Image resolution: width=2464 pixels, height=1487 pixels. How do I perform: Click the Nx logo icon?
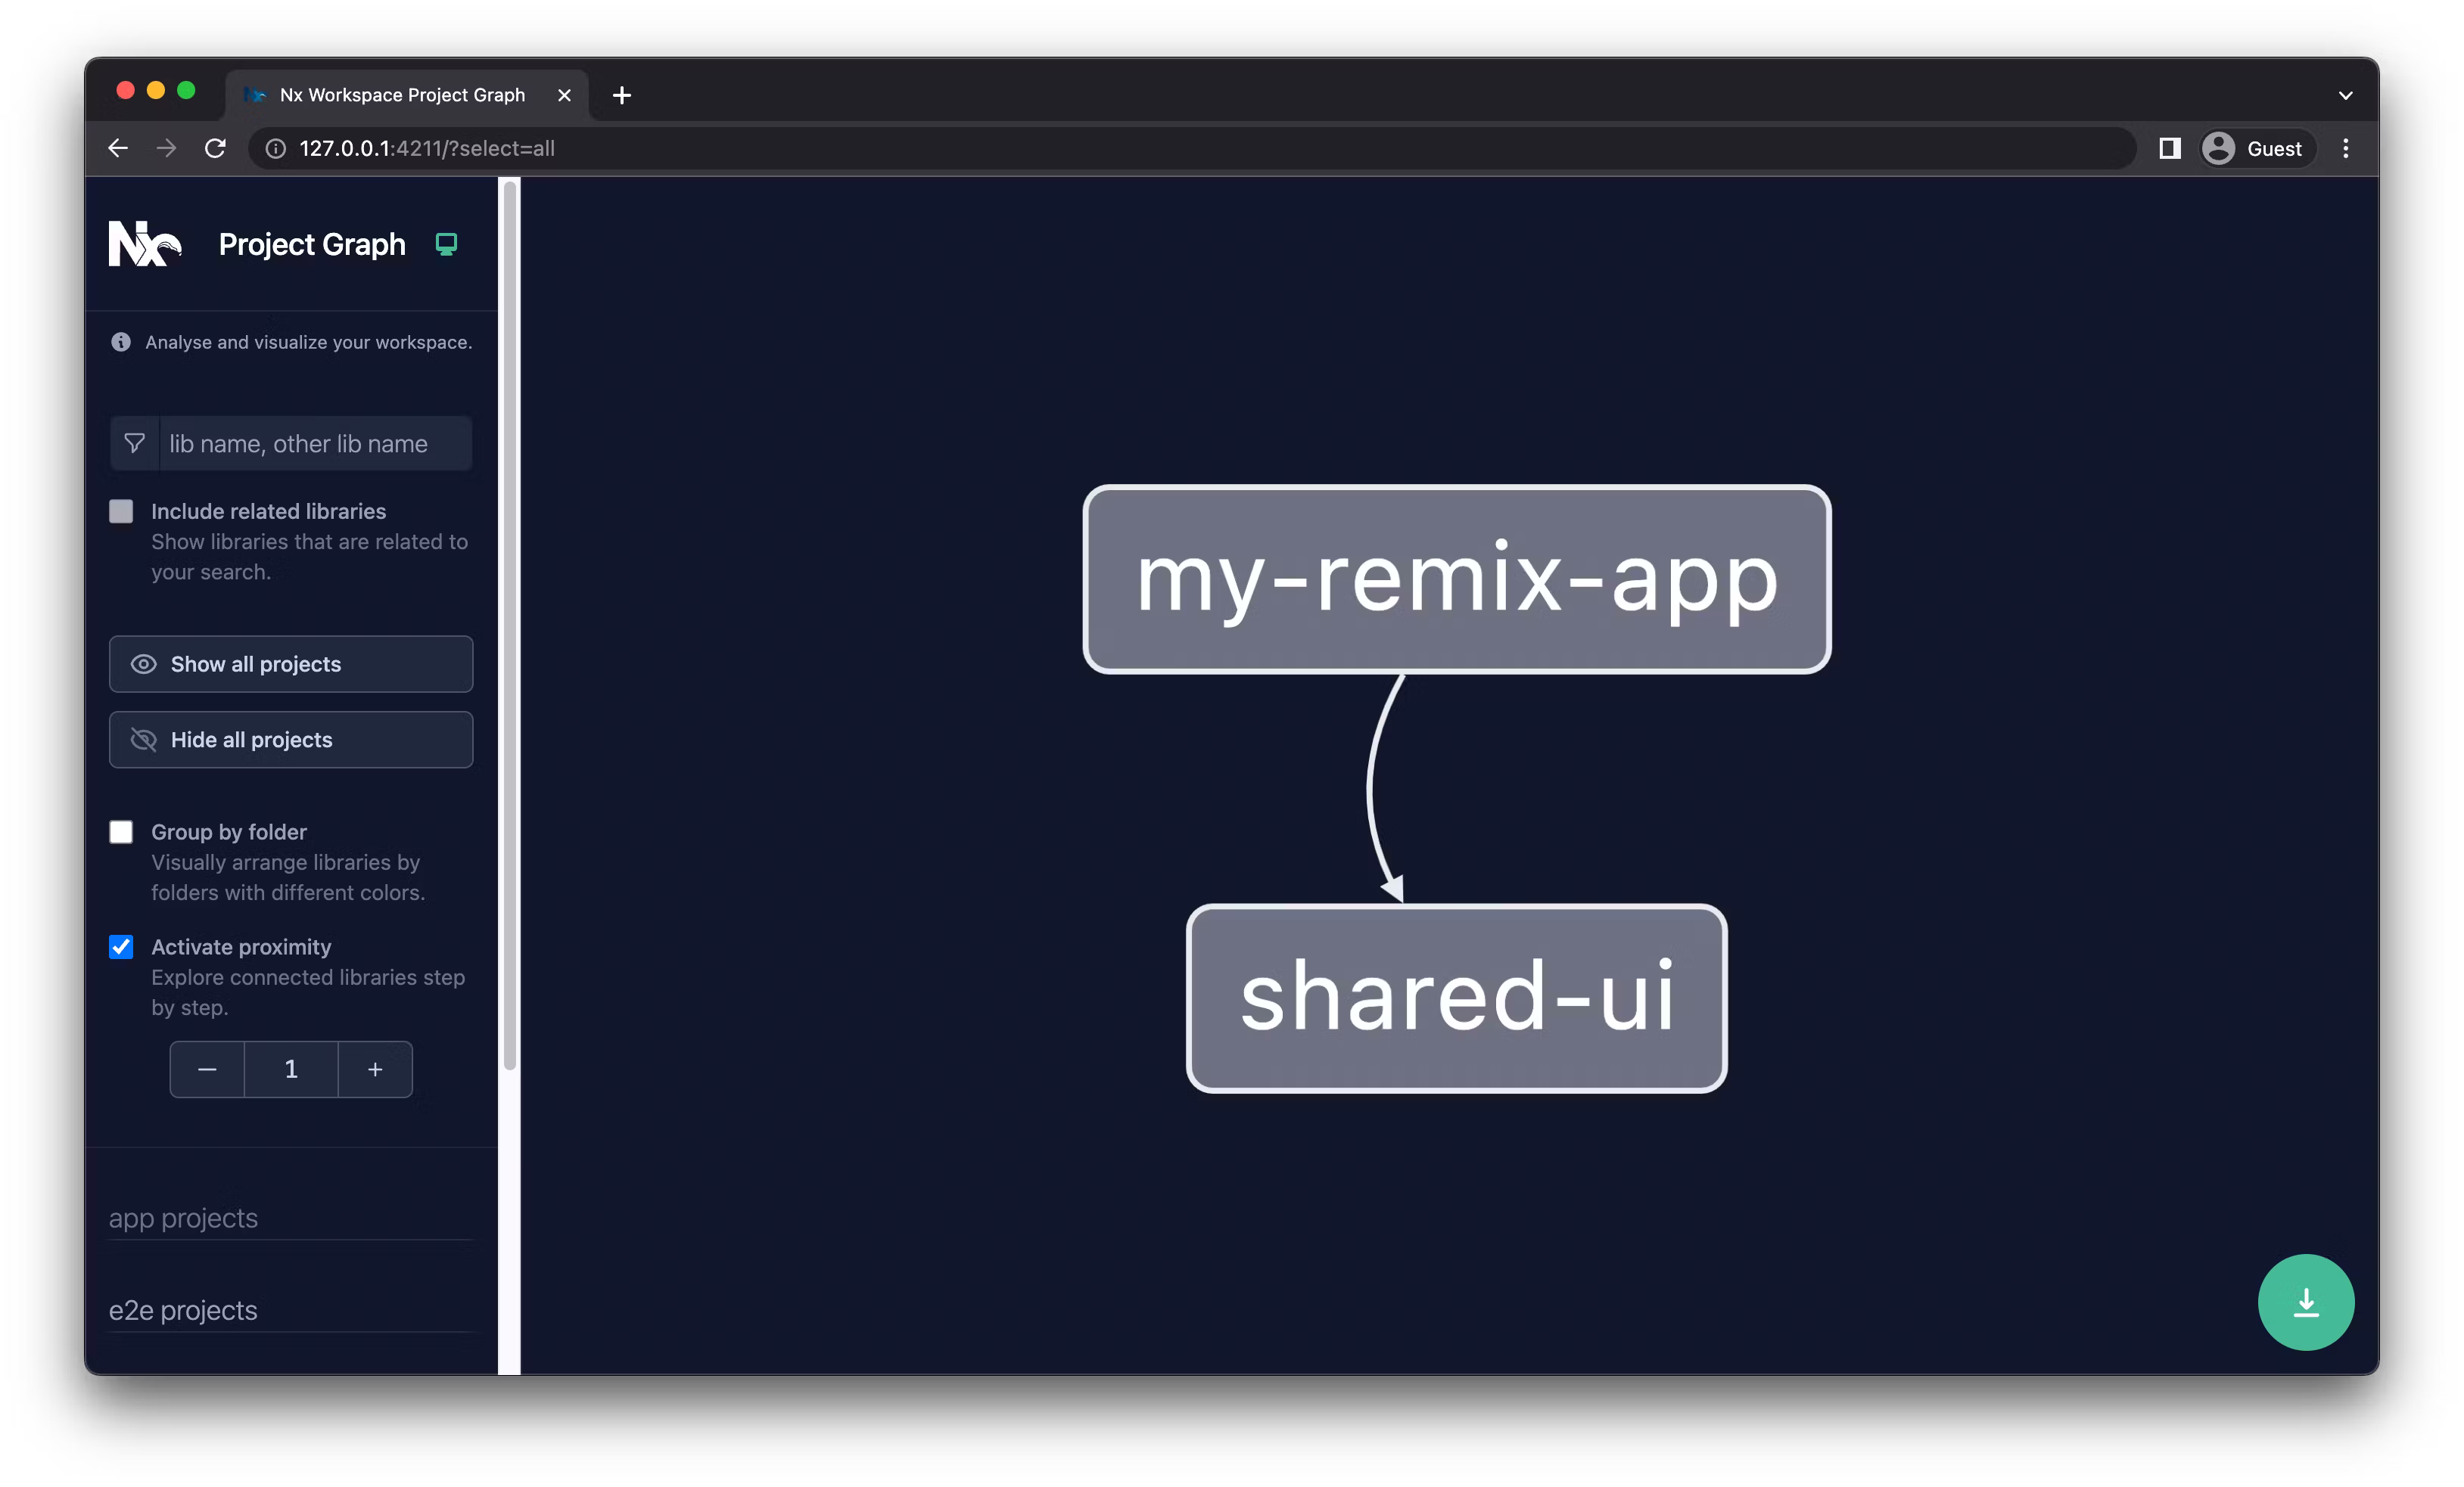pos(145,244)
